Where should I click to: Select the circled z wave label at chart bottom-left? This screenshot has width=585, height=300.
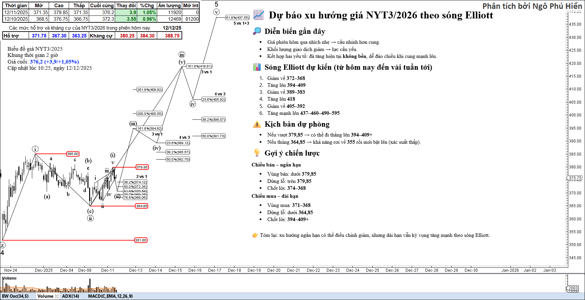[x=2, y=245]
